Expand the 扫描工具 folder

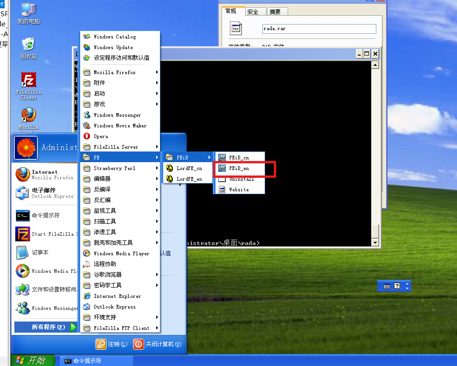pyautogui.click(x=120, y=221)
